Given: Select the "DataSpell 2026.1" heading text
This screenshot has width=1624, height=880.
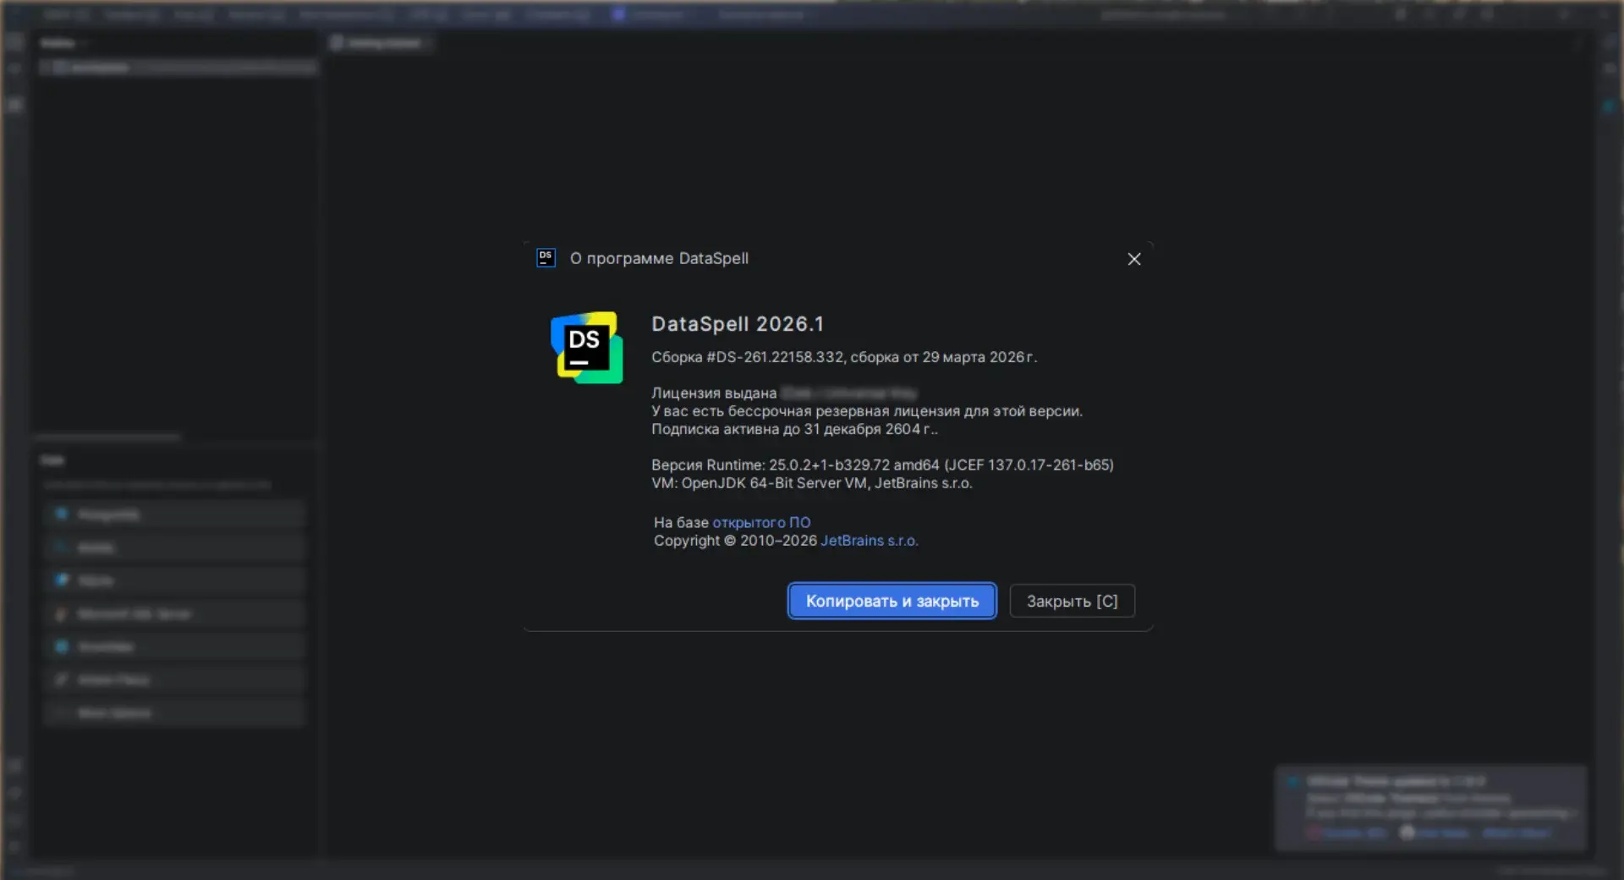Looking at the screenshot, I should tap(738, 324).
